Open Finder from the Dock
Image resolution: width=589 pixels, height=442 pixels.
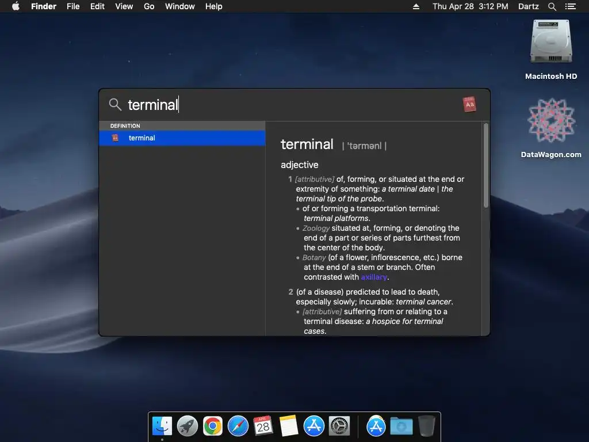coord(162,426)
